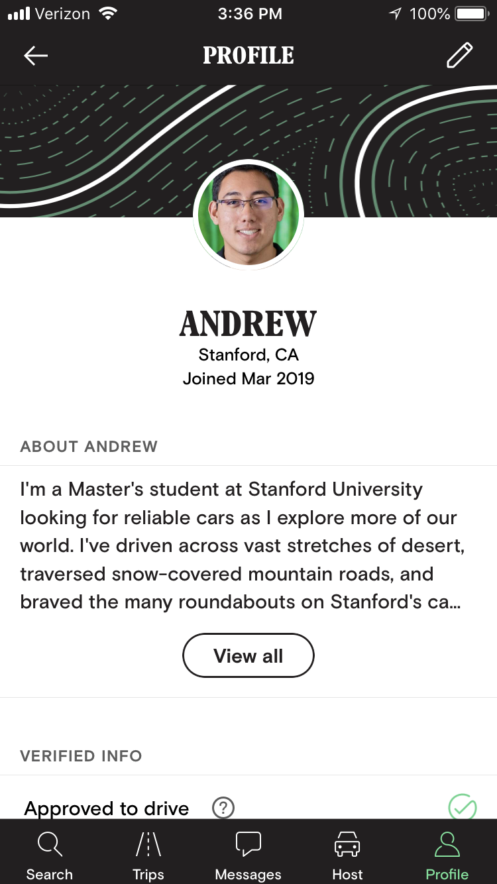
Task: Tap the battery icon in status bar
Action: click(x=471, y=13)
